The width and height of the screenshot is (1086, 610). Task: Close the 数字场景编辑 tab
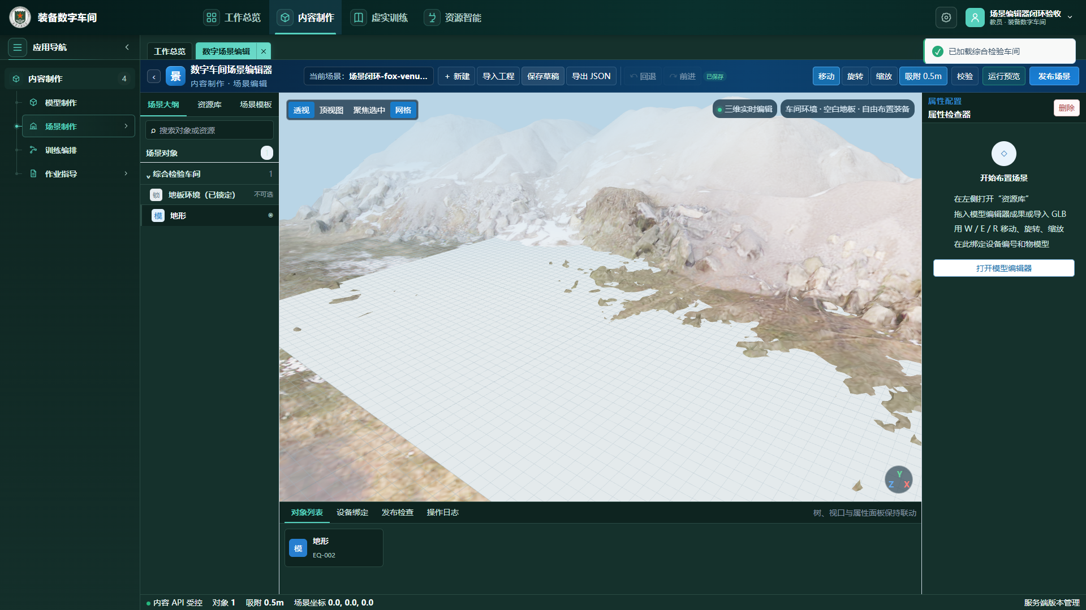264,51
